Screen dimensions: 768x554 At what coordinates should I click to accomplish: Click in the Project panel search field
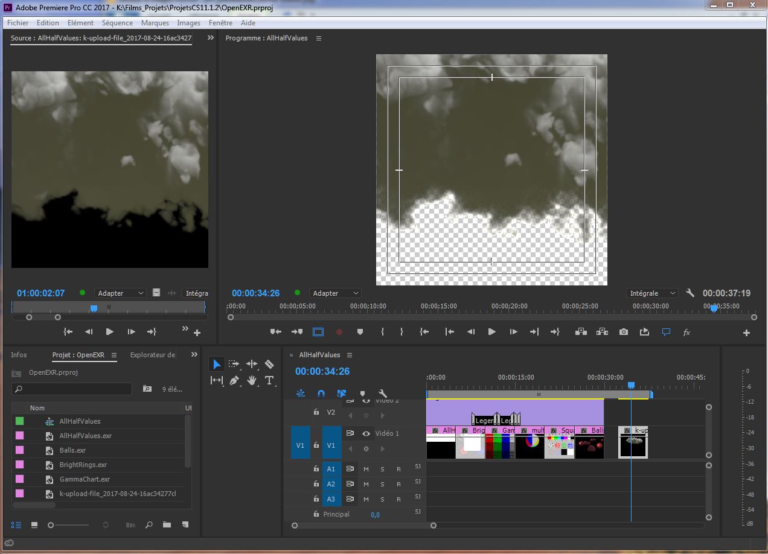72,389
